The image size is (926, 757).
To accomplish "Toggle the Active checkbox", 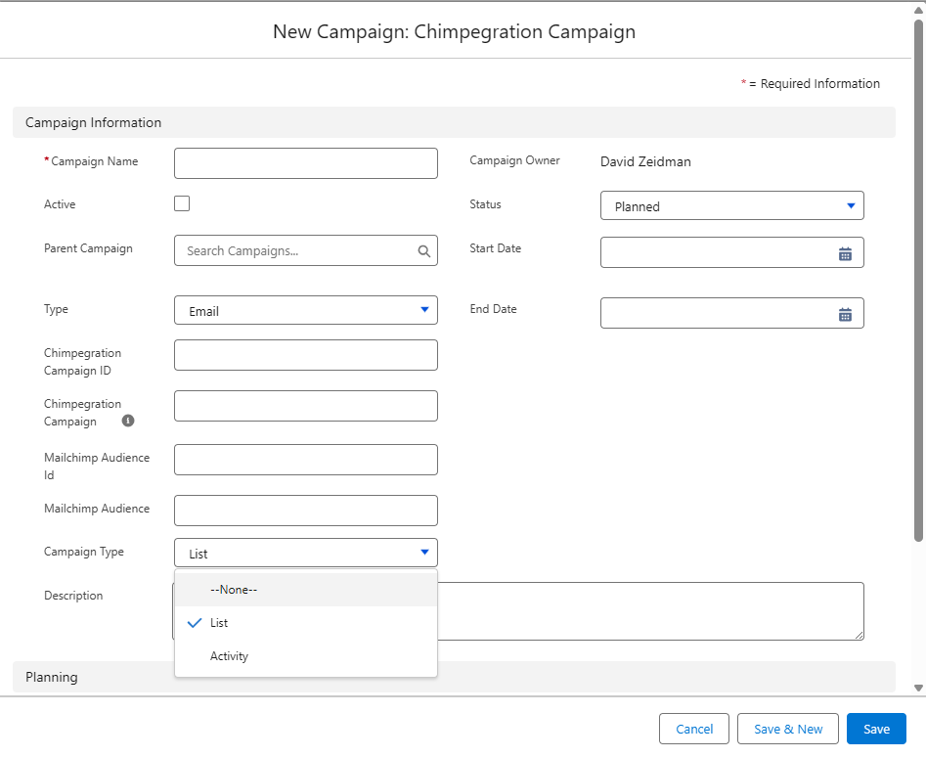I will 182,203.
